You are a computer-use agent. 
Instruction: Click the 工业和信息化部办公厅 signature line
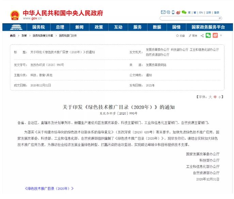(203, 167)
